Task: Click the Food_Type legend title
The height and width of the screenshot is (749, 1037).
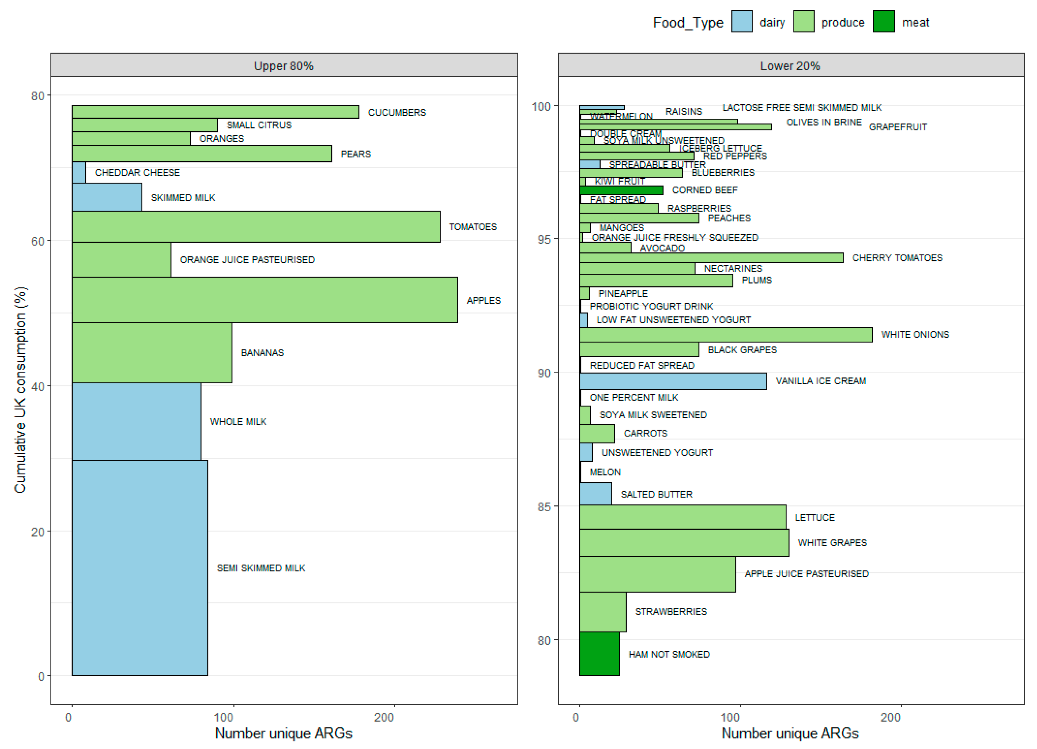Action: (688, 23)
